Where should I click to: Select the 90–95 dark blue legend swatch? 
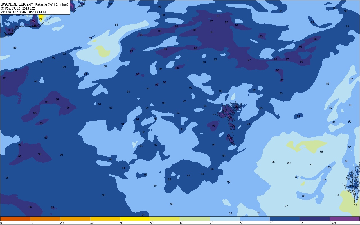coord(285,219)
